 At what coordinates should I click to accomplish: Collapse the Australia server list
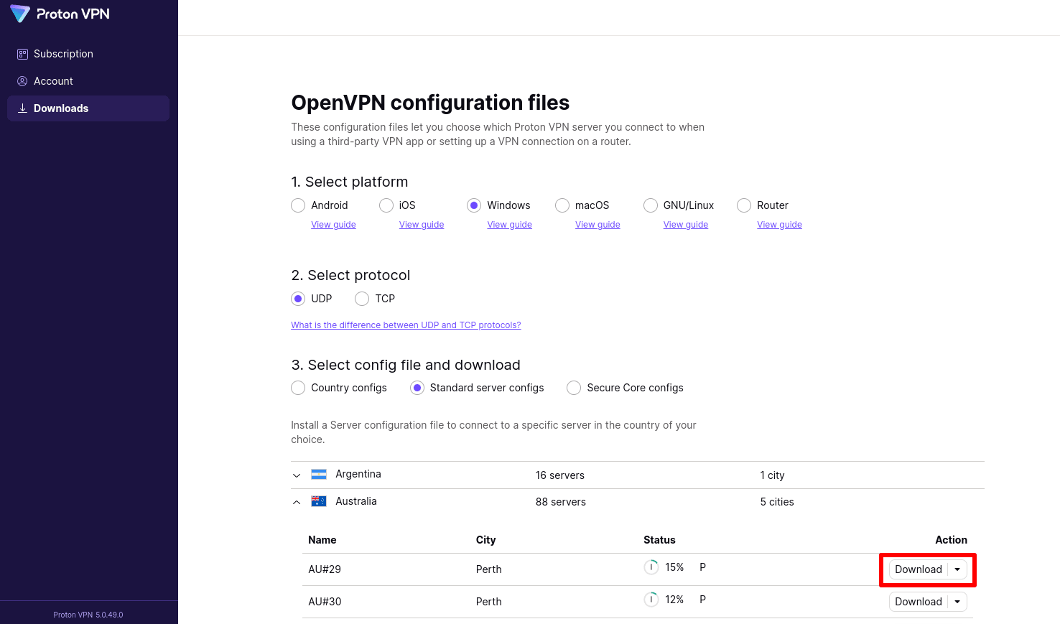pos(297,502)
